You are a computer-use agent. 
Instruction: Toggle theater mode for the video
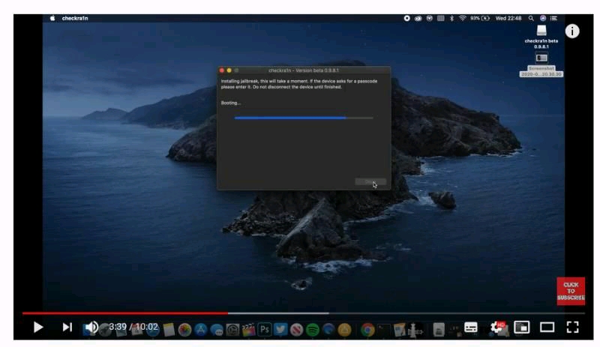click(547, 327)
